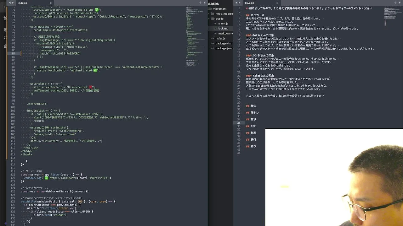Click the </html> closing tag line

(x=26, y=154)
